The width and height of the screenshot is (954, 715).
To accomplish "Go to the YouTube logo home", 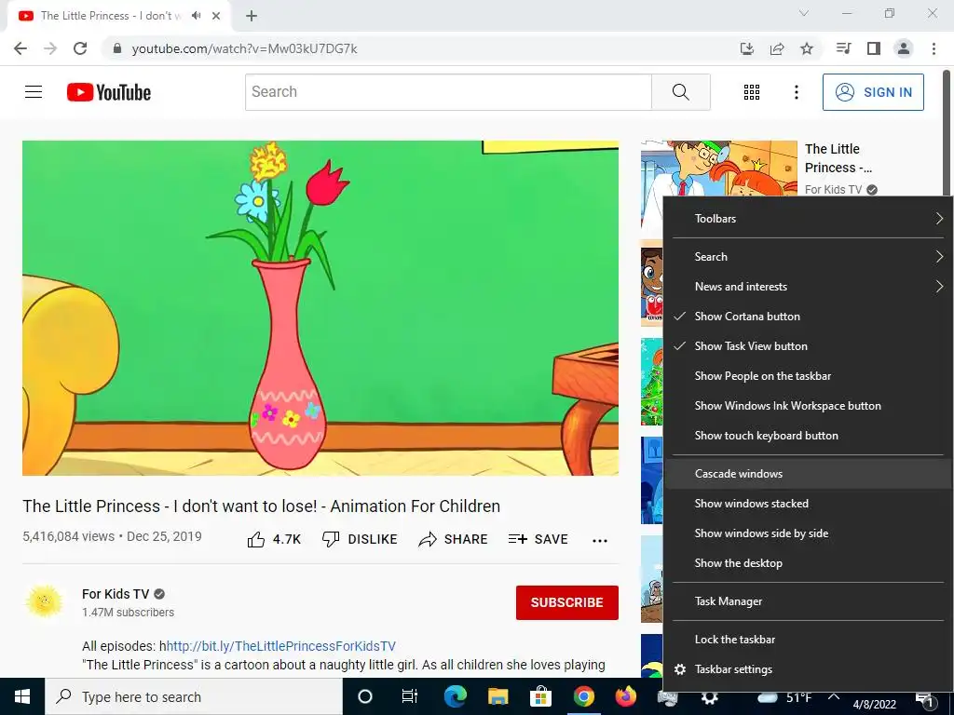I will tap(109, 92).
